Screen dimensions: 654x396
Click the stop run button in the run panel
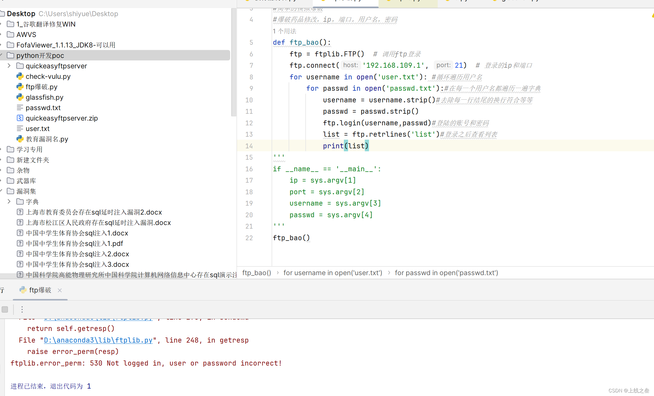pyautogui.click(x=5, y=309)
